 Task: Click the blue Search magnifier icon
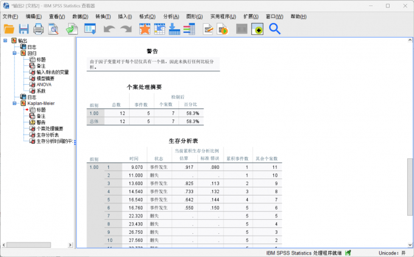pyautogui.click(x=275, y=29)
